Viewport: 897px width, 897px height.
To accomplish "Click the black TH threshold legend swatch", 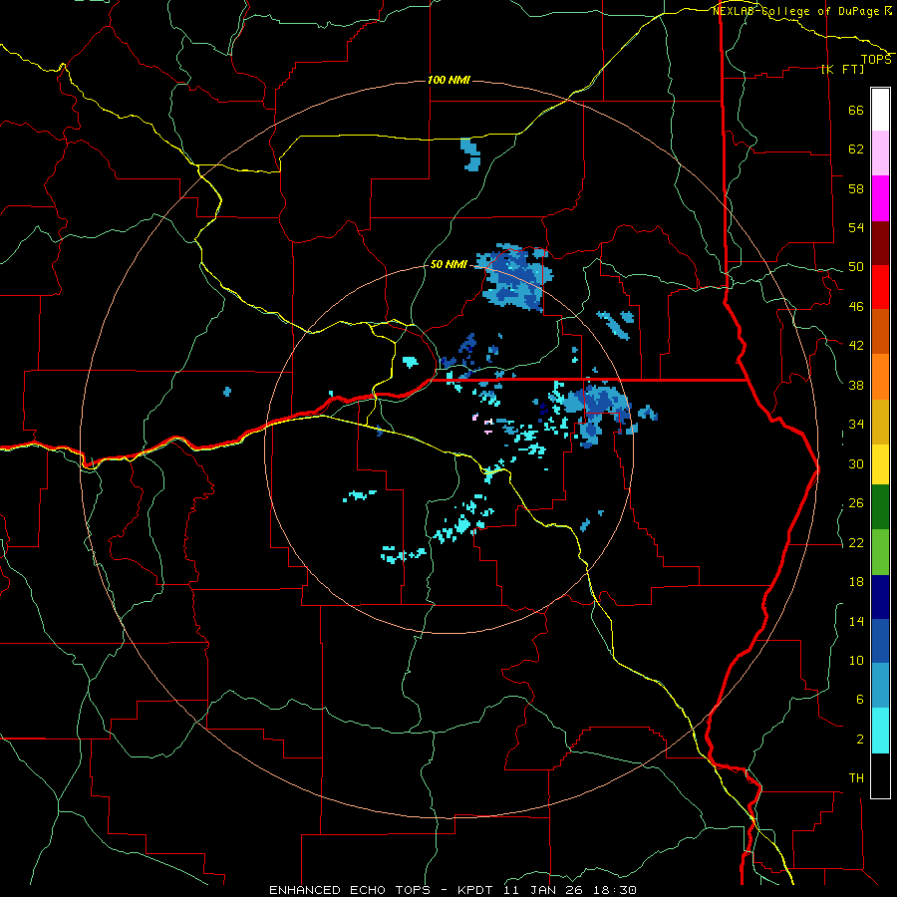I will [x=880, y=775].
